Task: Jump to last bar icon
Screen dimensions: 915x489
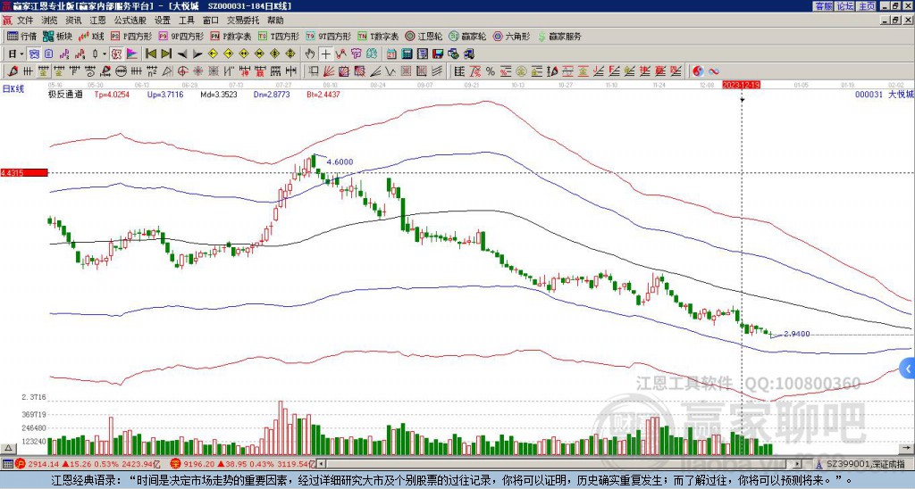Action: click(x=166, y=54)
